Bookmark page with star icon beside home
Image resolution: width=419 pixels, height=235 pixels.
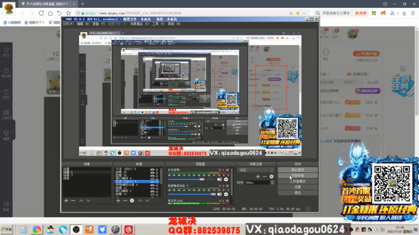(69, 13)
